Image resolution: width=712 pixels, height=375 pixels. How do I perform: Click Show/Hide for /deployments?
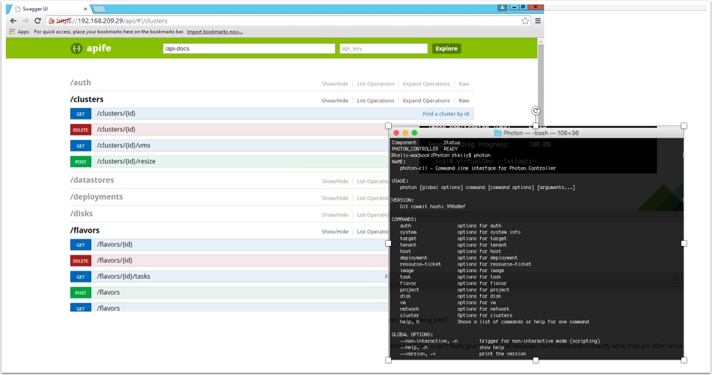[x=335, y=198]
